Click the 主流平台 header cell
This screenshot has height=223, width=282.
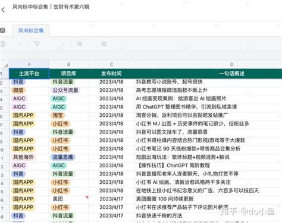click(x=29, y=74)
